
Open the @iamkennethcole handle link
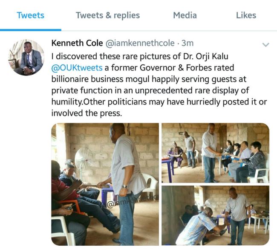coord(139,44)
